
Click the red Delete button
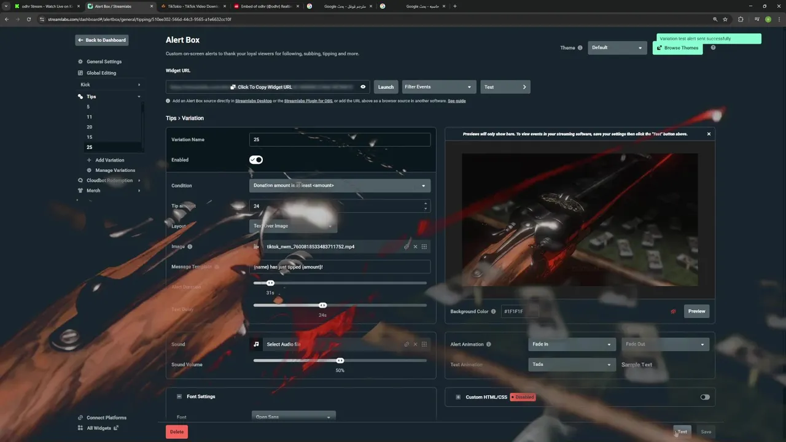pos(177,432)
